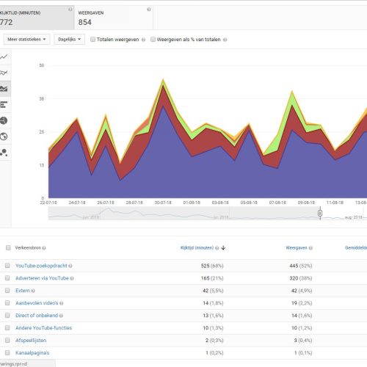Click the 165 (21%) watch time value

[212, 278]
